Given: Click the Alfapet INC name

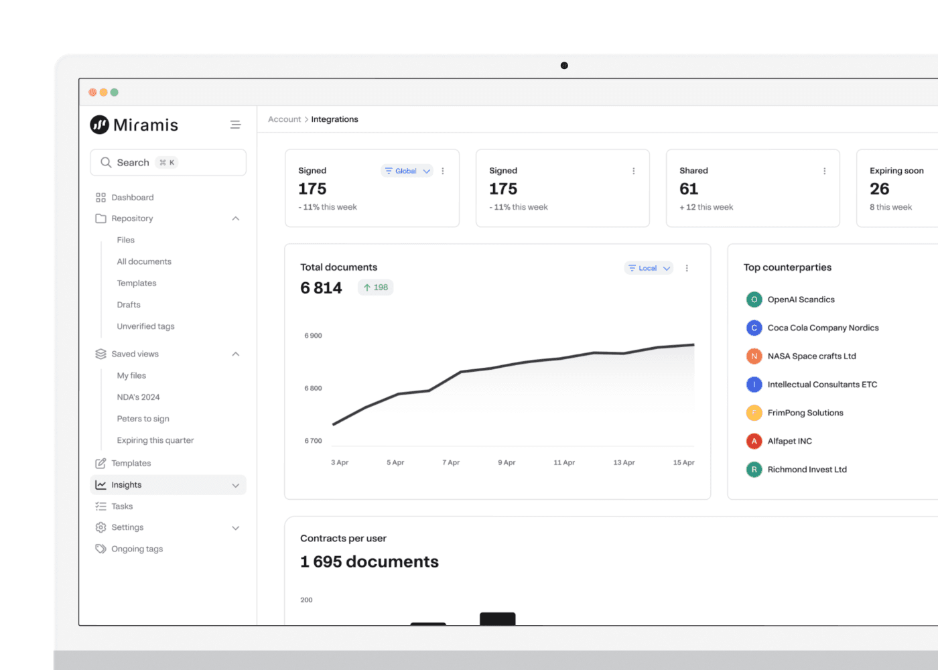Looking at the screenshot, I should point(790,441).
